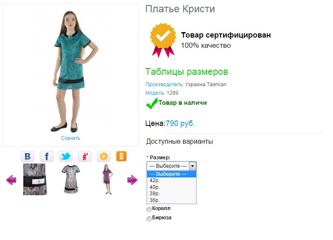Share via Twitter bird icon
Viewport: 333px width, 240px height.
coord(66,156)
